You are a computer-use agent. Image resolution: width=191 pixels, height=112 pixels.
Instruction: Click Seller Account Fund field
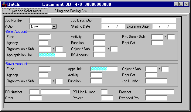(x=45, y=37)
